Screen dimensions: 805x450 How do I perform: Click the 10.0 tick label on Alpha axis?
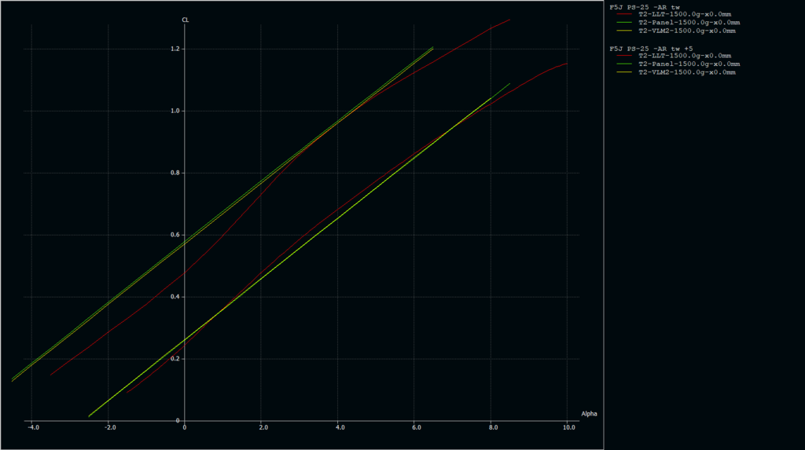tap(569, 428)
